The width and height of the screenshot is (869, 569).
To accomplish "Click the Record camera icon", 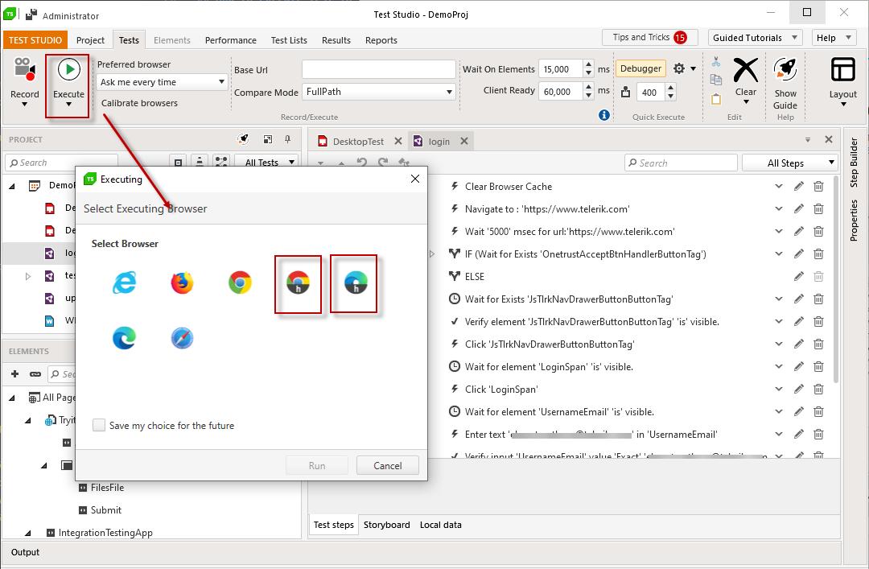I will click(24, 71).
